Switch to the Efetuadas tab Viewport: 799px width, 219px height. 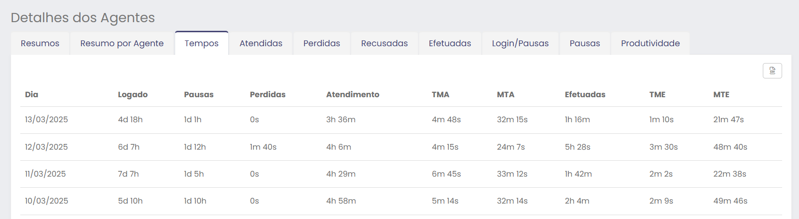(450, 43)
